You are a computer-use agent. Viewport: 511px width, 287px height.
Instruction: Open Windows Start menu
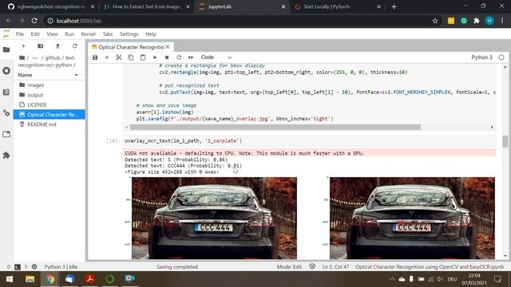click(10, 279)
